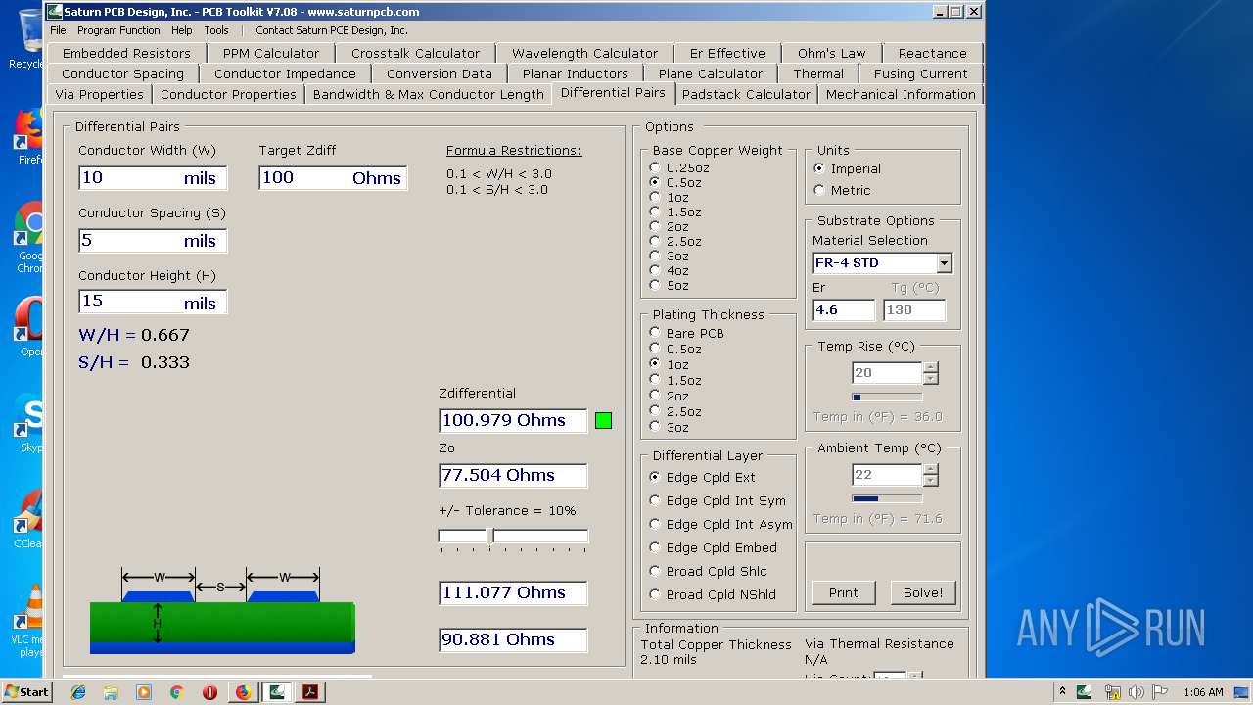Open the File menu
The width and height of the screenshot is (1253, 705).
tap(58, 30)
